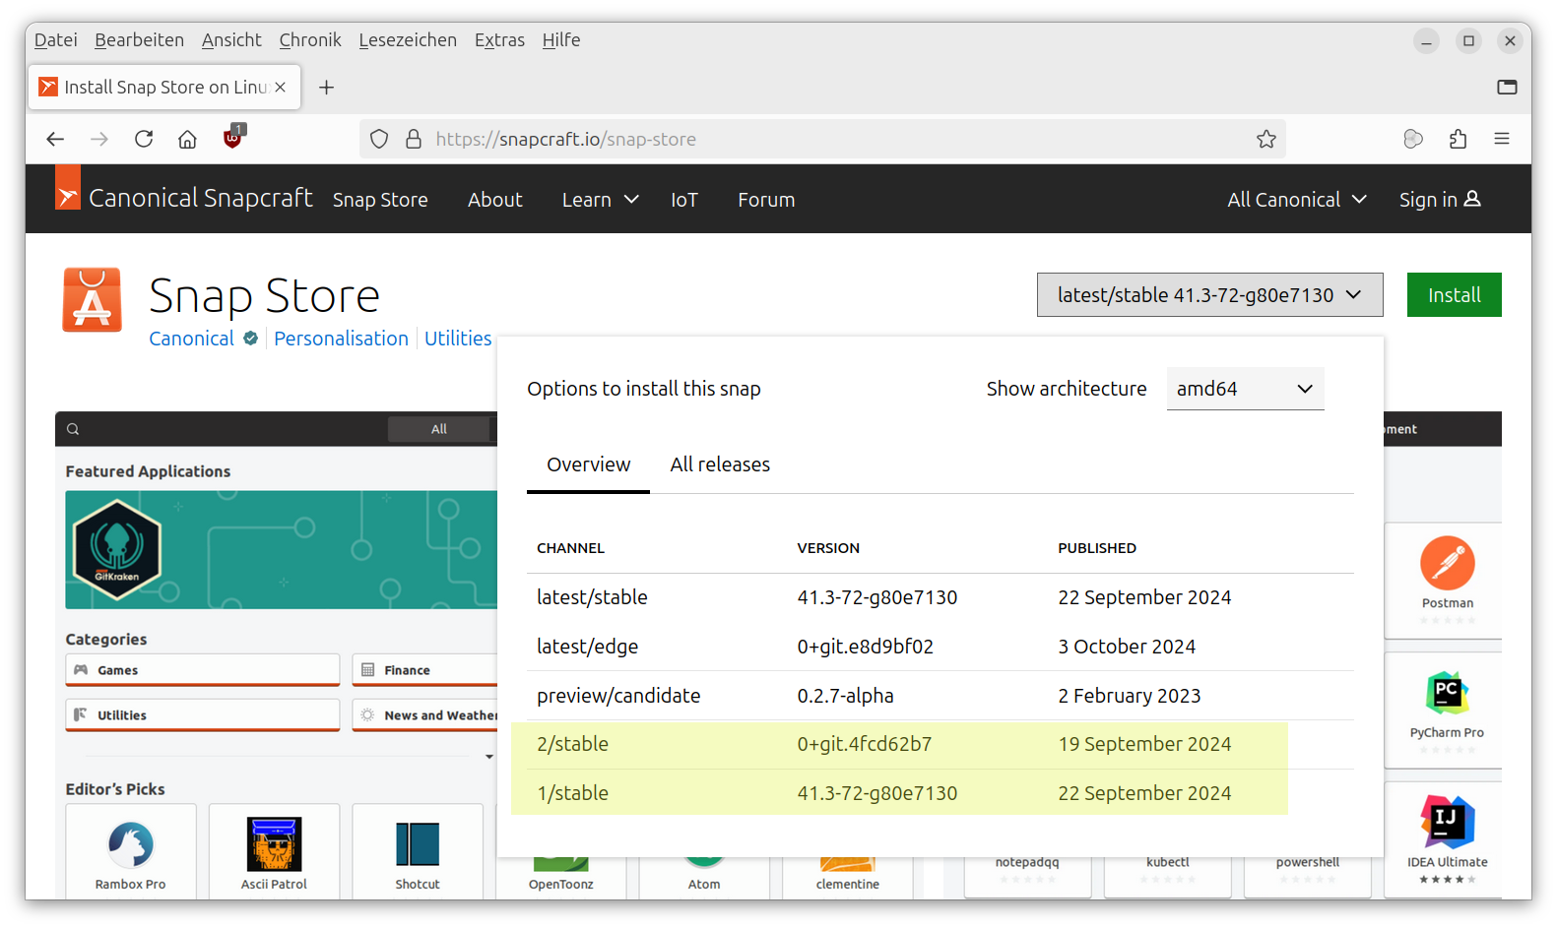Open the uBlock shield extension icon

point(233,137)
